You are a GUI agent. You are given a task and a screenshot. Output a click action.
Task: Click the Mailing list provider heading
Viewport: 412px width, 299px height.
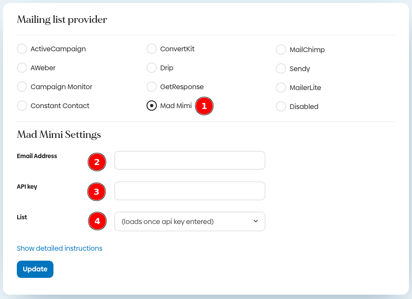tap(62, 20)
